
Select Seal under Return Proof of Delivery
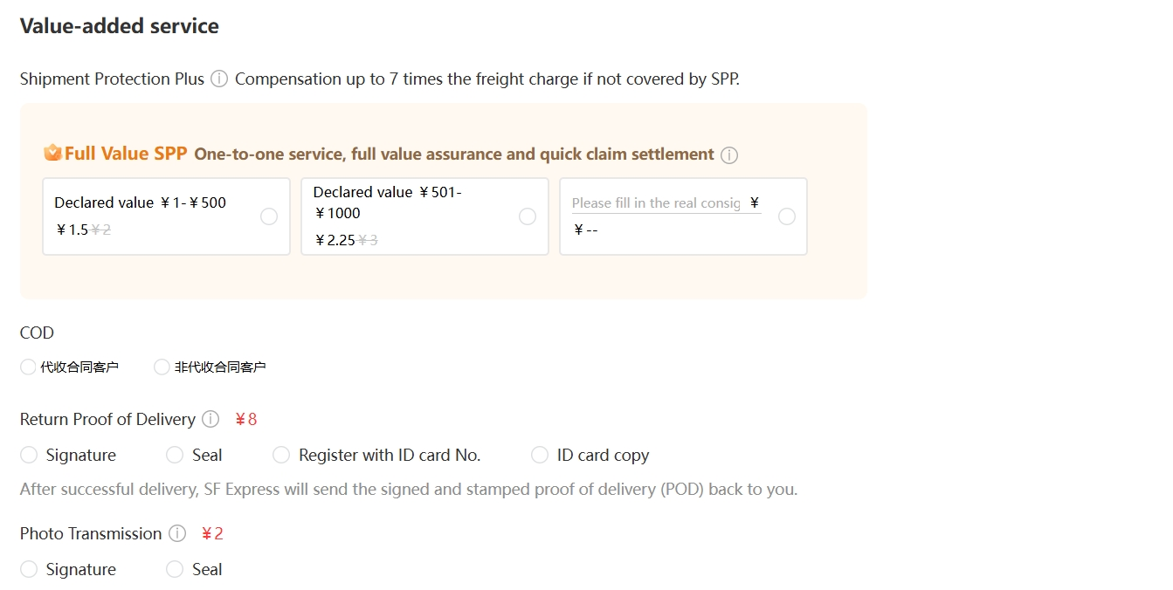[175, 456]
